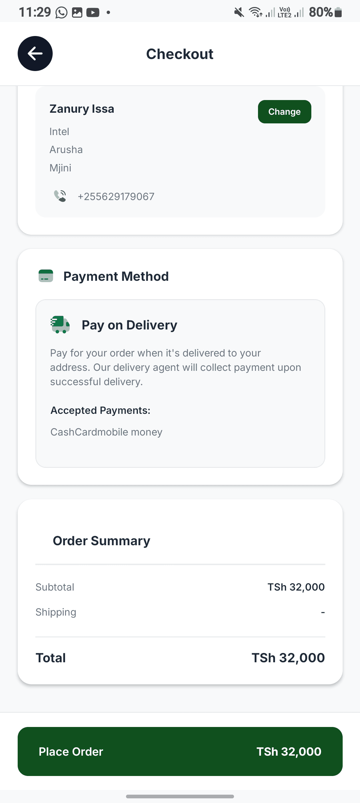Tap the delivery truck icon
360x803 pixels.
[x=60, y=325]
